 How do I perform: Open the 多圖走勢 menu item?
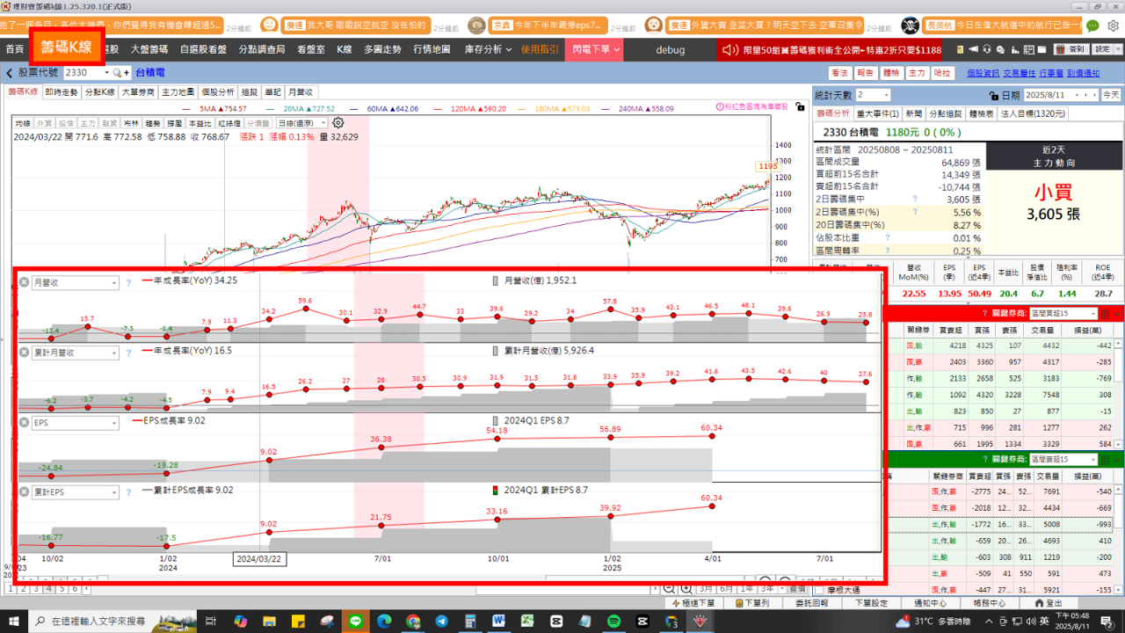[382, 50]
